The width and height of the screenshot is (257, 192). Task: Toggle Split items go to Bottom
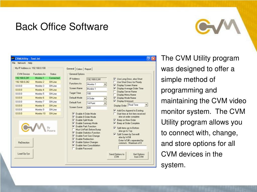115,128
